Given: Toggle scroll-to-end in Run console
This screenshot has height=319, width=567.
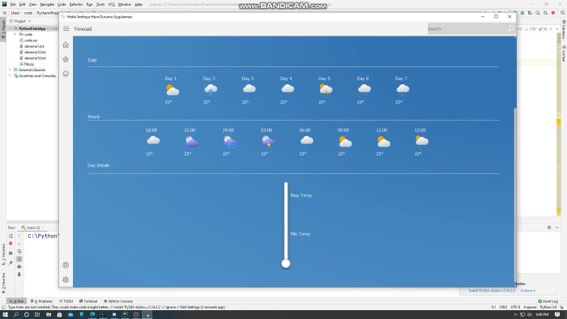Looking at the screenshot, I should coord(19,259).
